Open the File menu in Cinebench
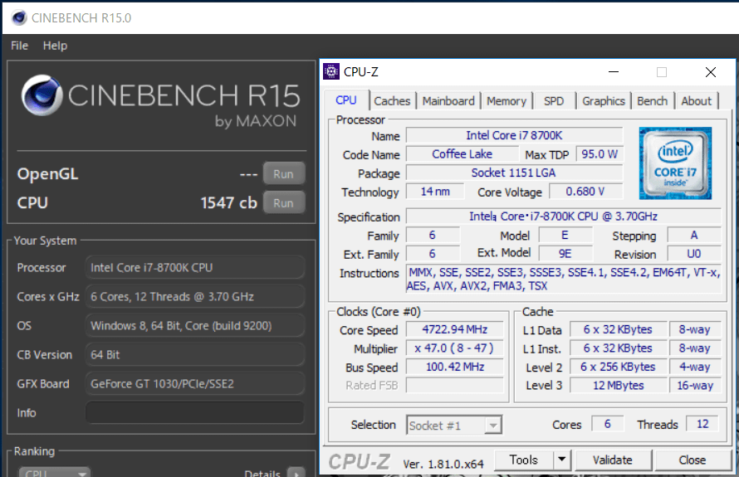The width and height of the screenshot is (739, 477). (19, 46)
